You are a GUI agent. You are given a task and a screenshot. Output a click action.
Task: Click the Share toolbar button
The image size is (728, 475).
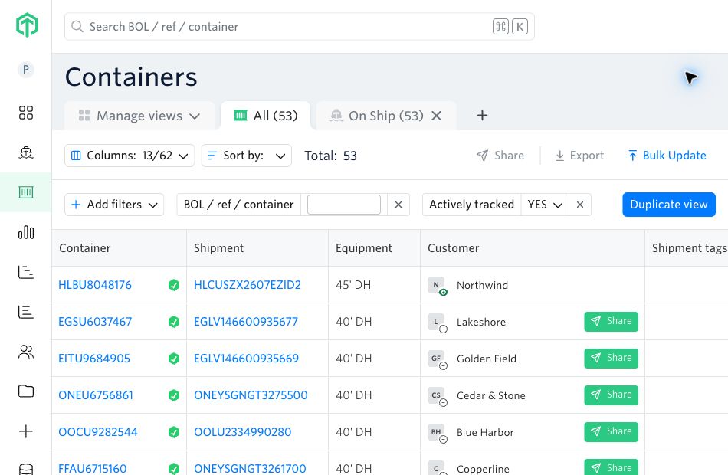tap(500, 156)
